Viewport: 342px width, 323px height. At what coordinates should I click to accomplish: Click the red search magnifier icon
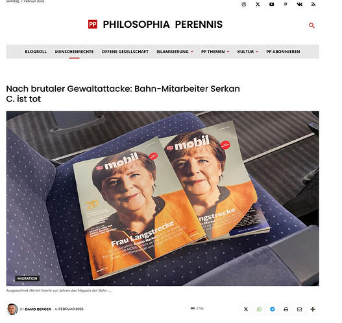(x=312, y=25)
